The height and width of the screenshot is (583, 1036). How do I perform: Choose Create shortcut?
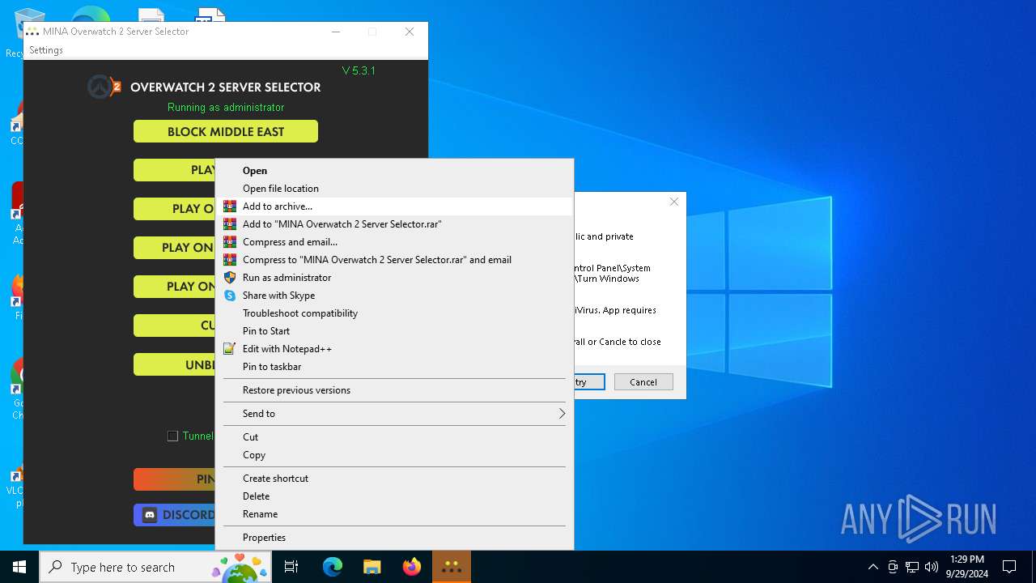pyautogui.click(x=394, y=479)
